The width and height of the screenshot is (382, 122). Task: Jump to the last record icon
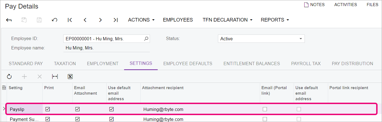pyautogui.click(x=116, y=20)
